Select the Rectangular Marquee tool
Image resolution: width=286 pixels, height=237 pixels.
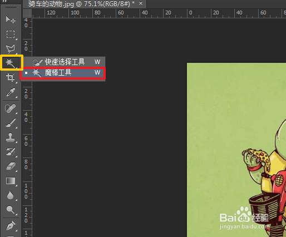point(11,34)
